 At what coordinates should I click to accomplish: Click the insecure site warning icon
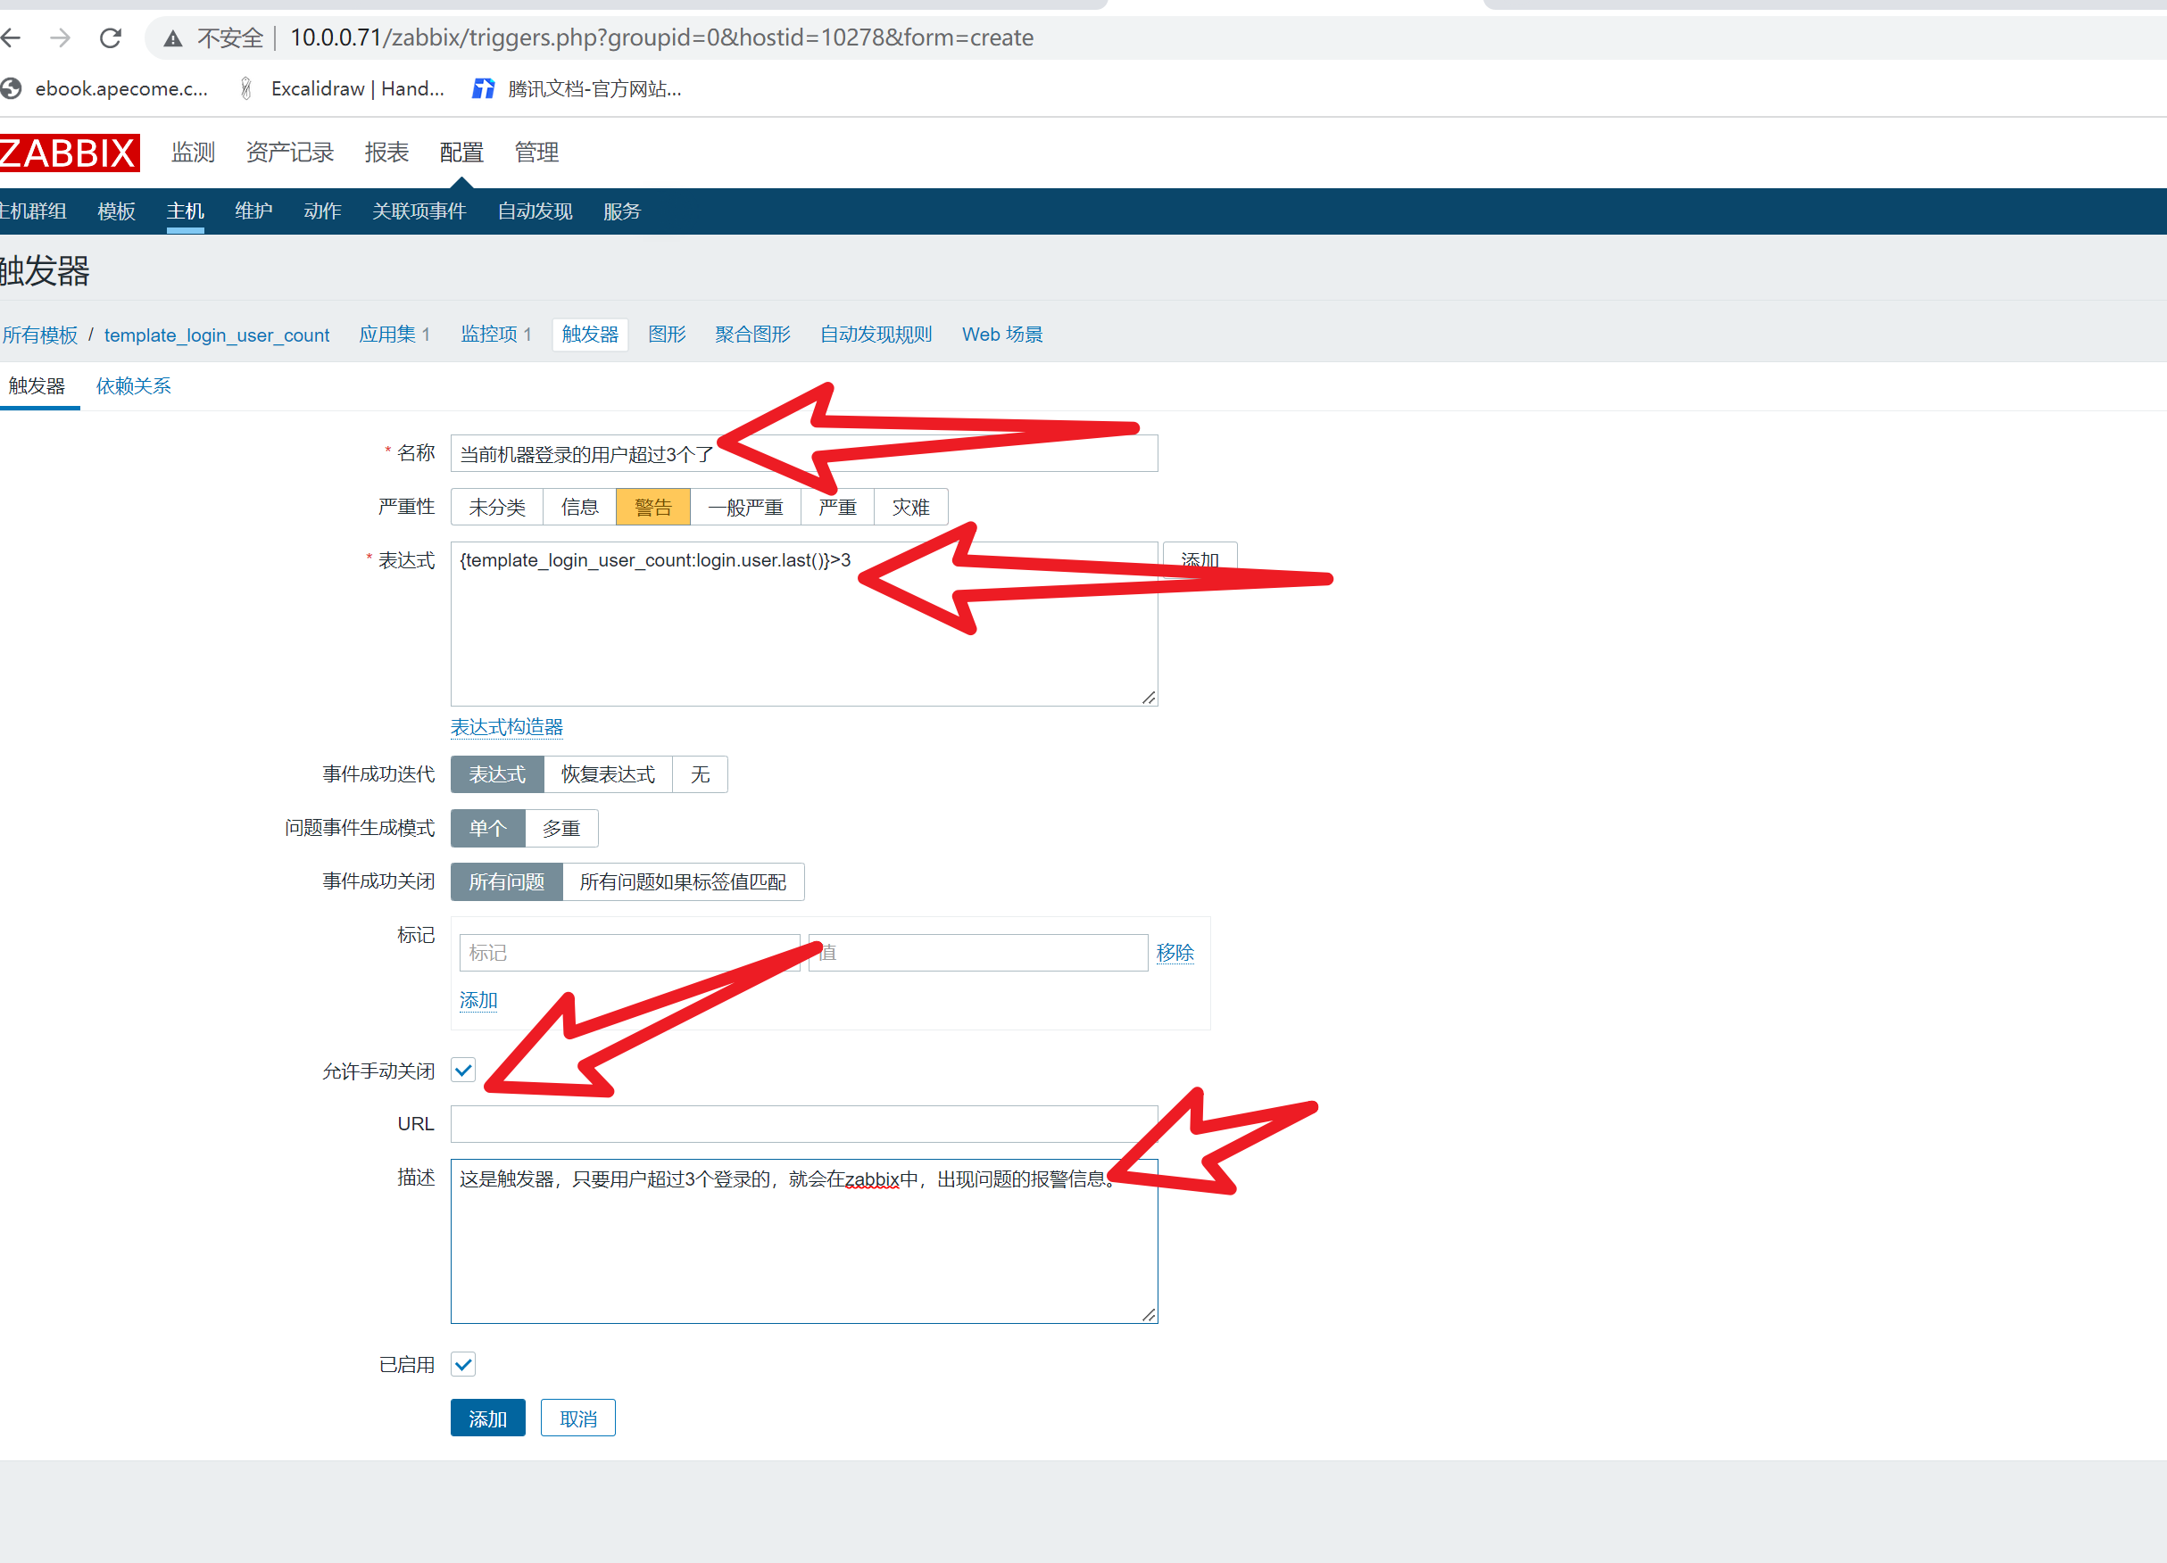tap(173, 38)
